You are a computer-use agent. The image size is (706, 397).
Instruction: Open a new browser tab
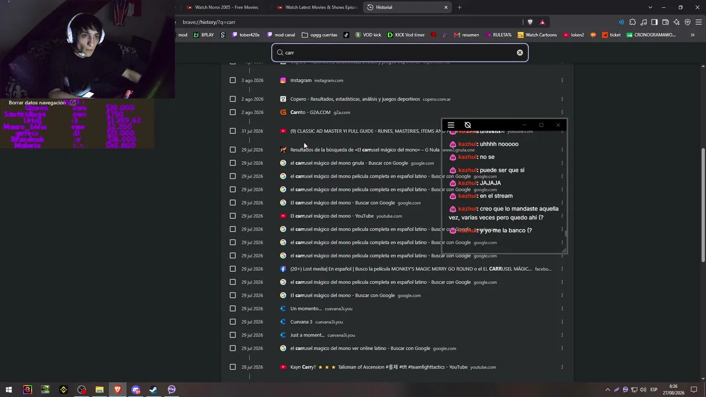click(459, 7)
